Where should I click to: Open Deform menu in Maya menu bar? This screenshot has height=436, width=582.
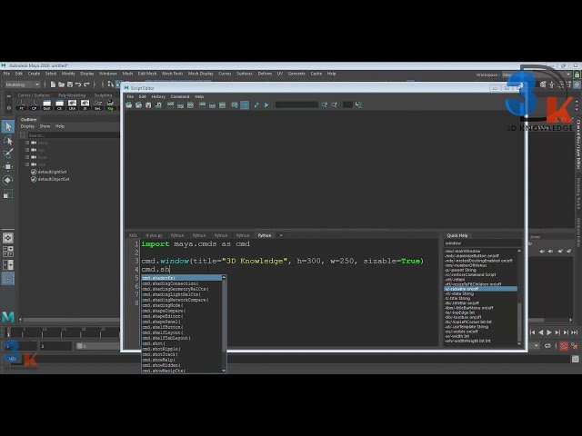tap(265, 74)
